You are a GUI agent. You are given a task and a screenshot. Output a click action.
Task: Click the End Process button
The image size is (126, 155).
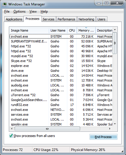tap(103, 137)
